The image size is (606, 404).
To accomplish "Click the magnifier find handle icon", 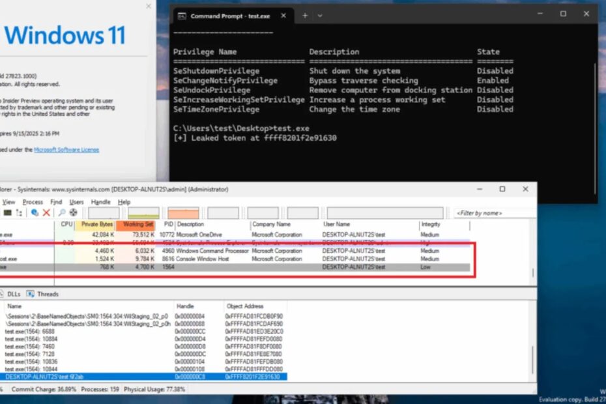I will [x=61, y=212].
